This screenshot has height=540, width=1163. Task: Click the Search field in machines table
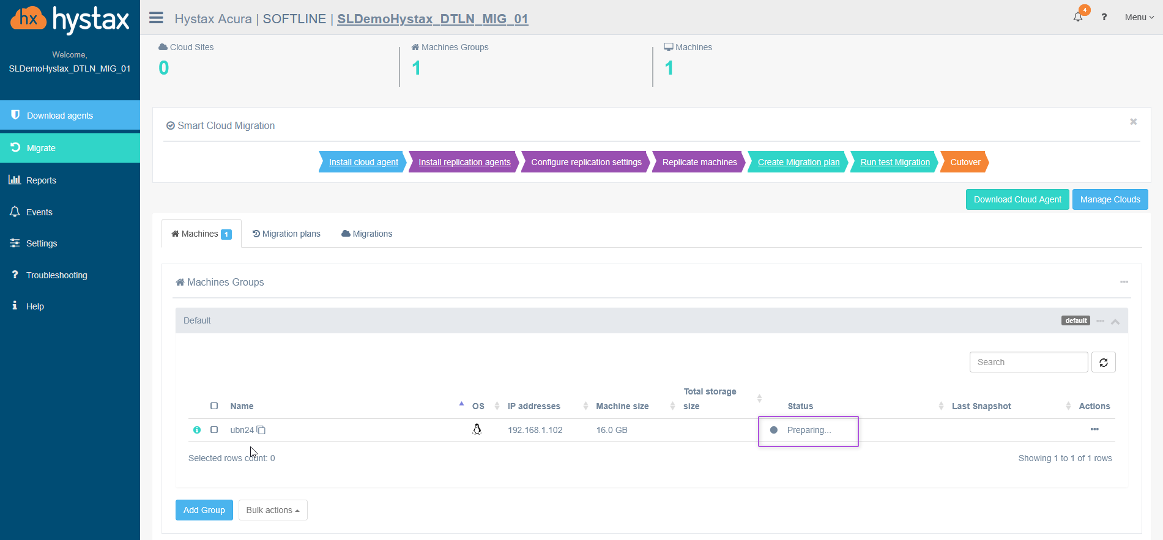[x=1028, y=362]
